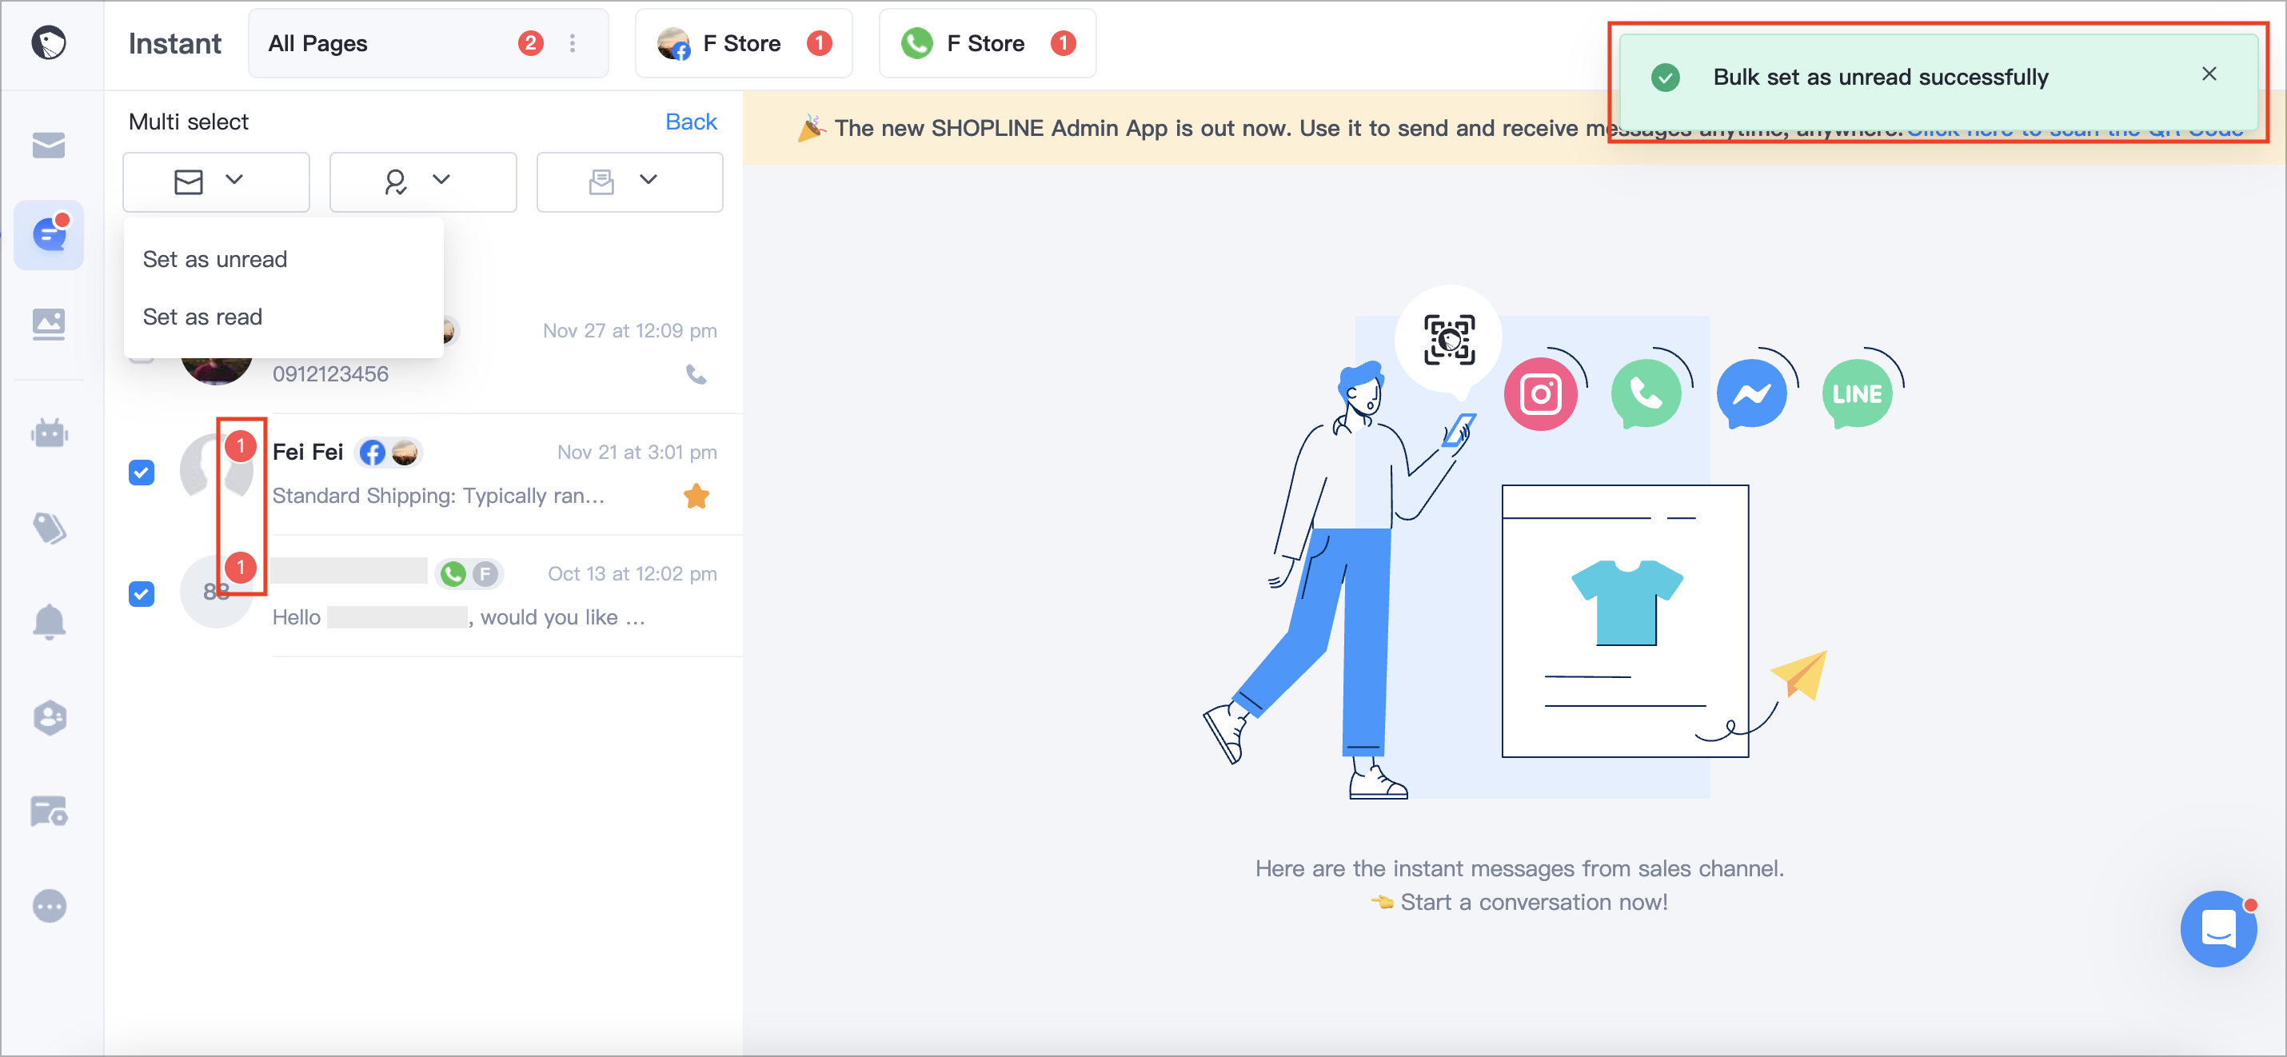Open the notifications bell sidebar icon
The height and width of the screenshot is (1057, 2287).
click(x=49, y=621)
